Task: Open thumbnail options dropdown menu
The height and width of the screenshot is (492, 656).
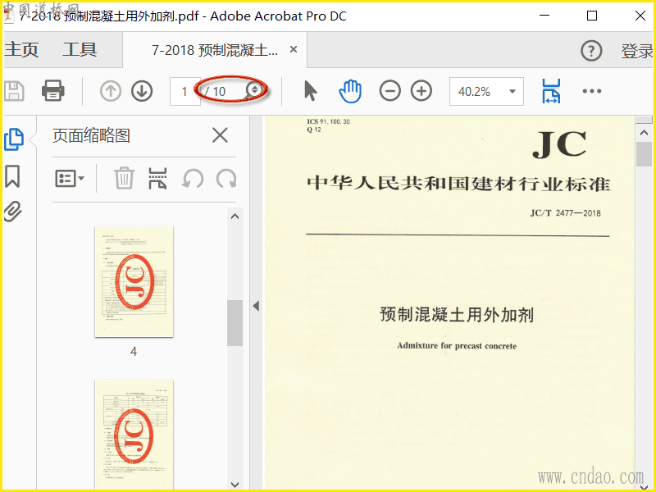Action: click(70, 179)
